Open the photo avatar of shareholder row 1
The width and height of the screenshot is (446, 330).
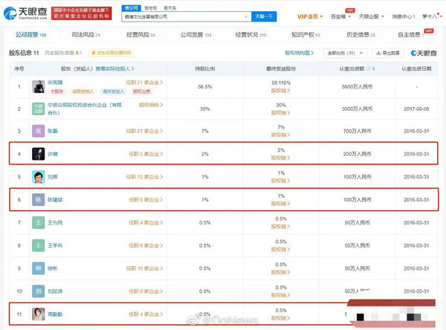pos(38,86)
